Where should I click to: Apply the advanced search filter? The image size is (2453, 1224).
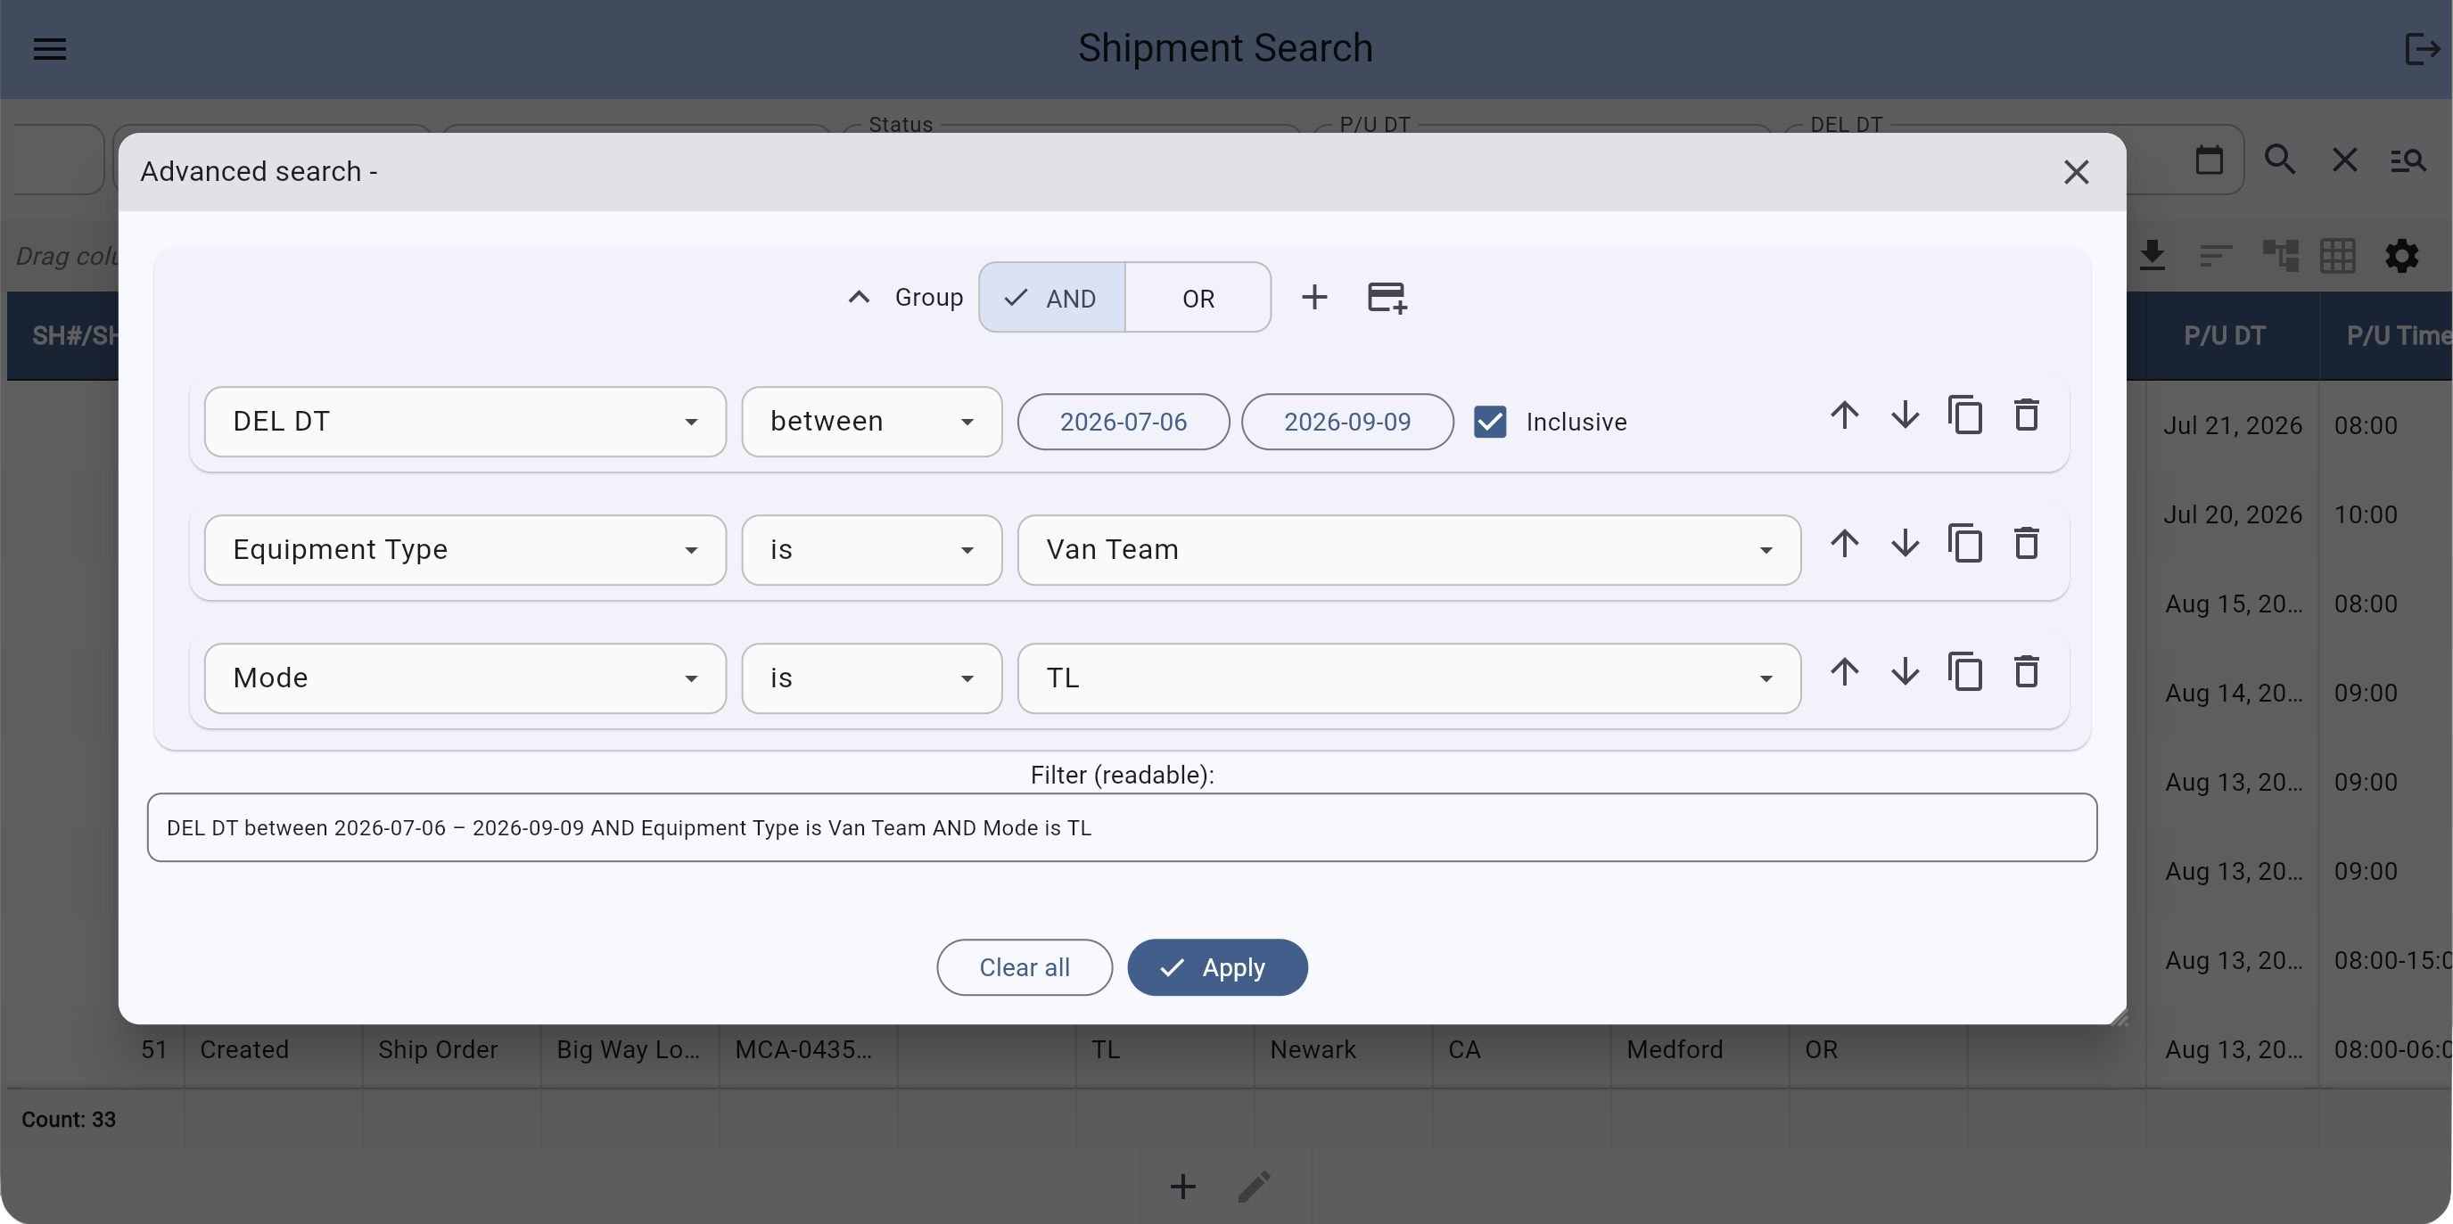[1217, 967]
